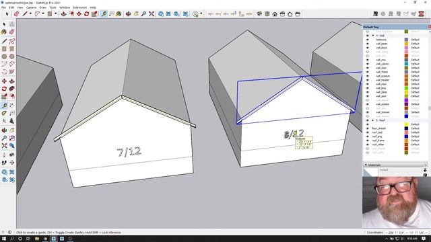The height and width of the screenshot is (242, 431).
Task: Choose the Line pencil tool in top toolbar
Action: pos(25,13)
